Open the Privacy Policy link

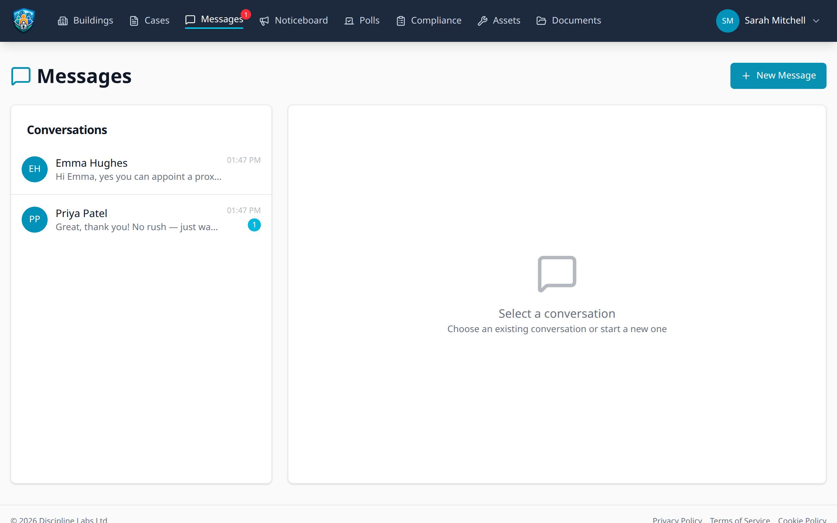click(x=677, y=519)
